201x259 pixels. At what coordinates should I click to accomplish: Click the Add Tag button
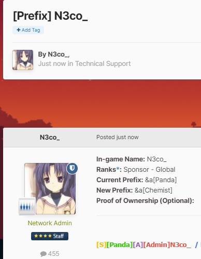tap(28, 30)
